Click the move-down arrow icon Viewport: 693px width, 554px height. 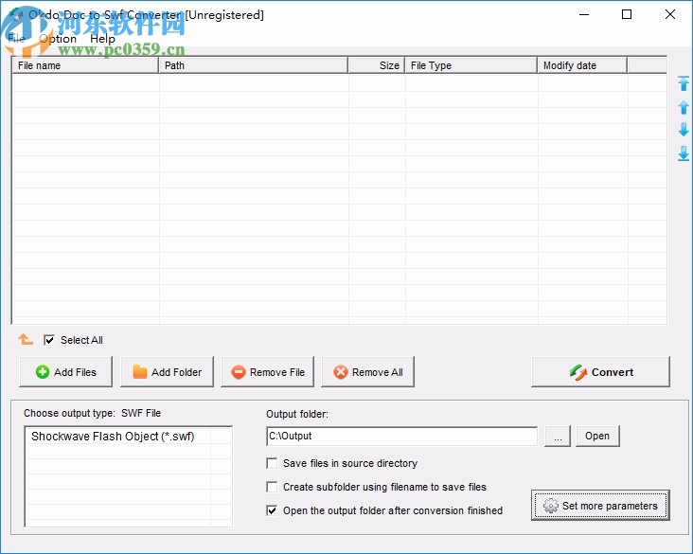pyautogui.click(x=684, y=130)
